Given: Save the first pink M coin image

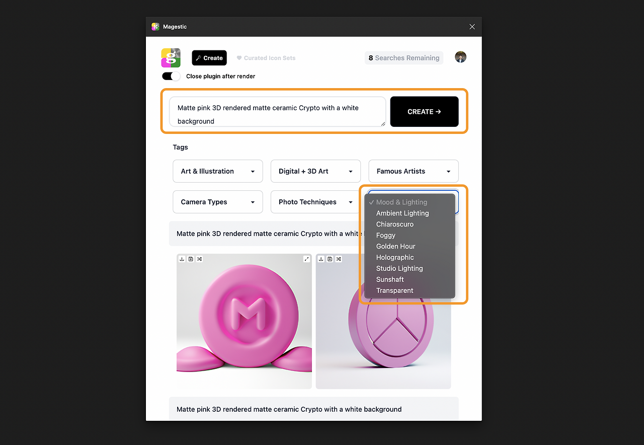Looking at the screenshot, I should pyautogui.click(x=191, y=259).
